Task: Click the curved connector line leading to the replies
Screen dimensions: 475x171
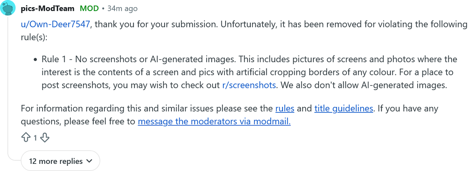Action: 14,158
